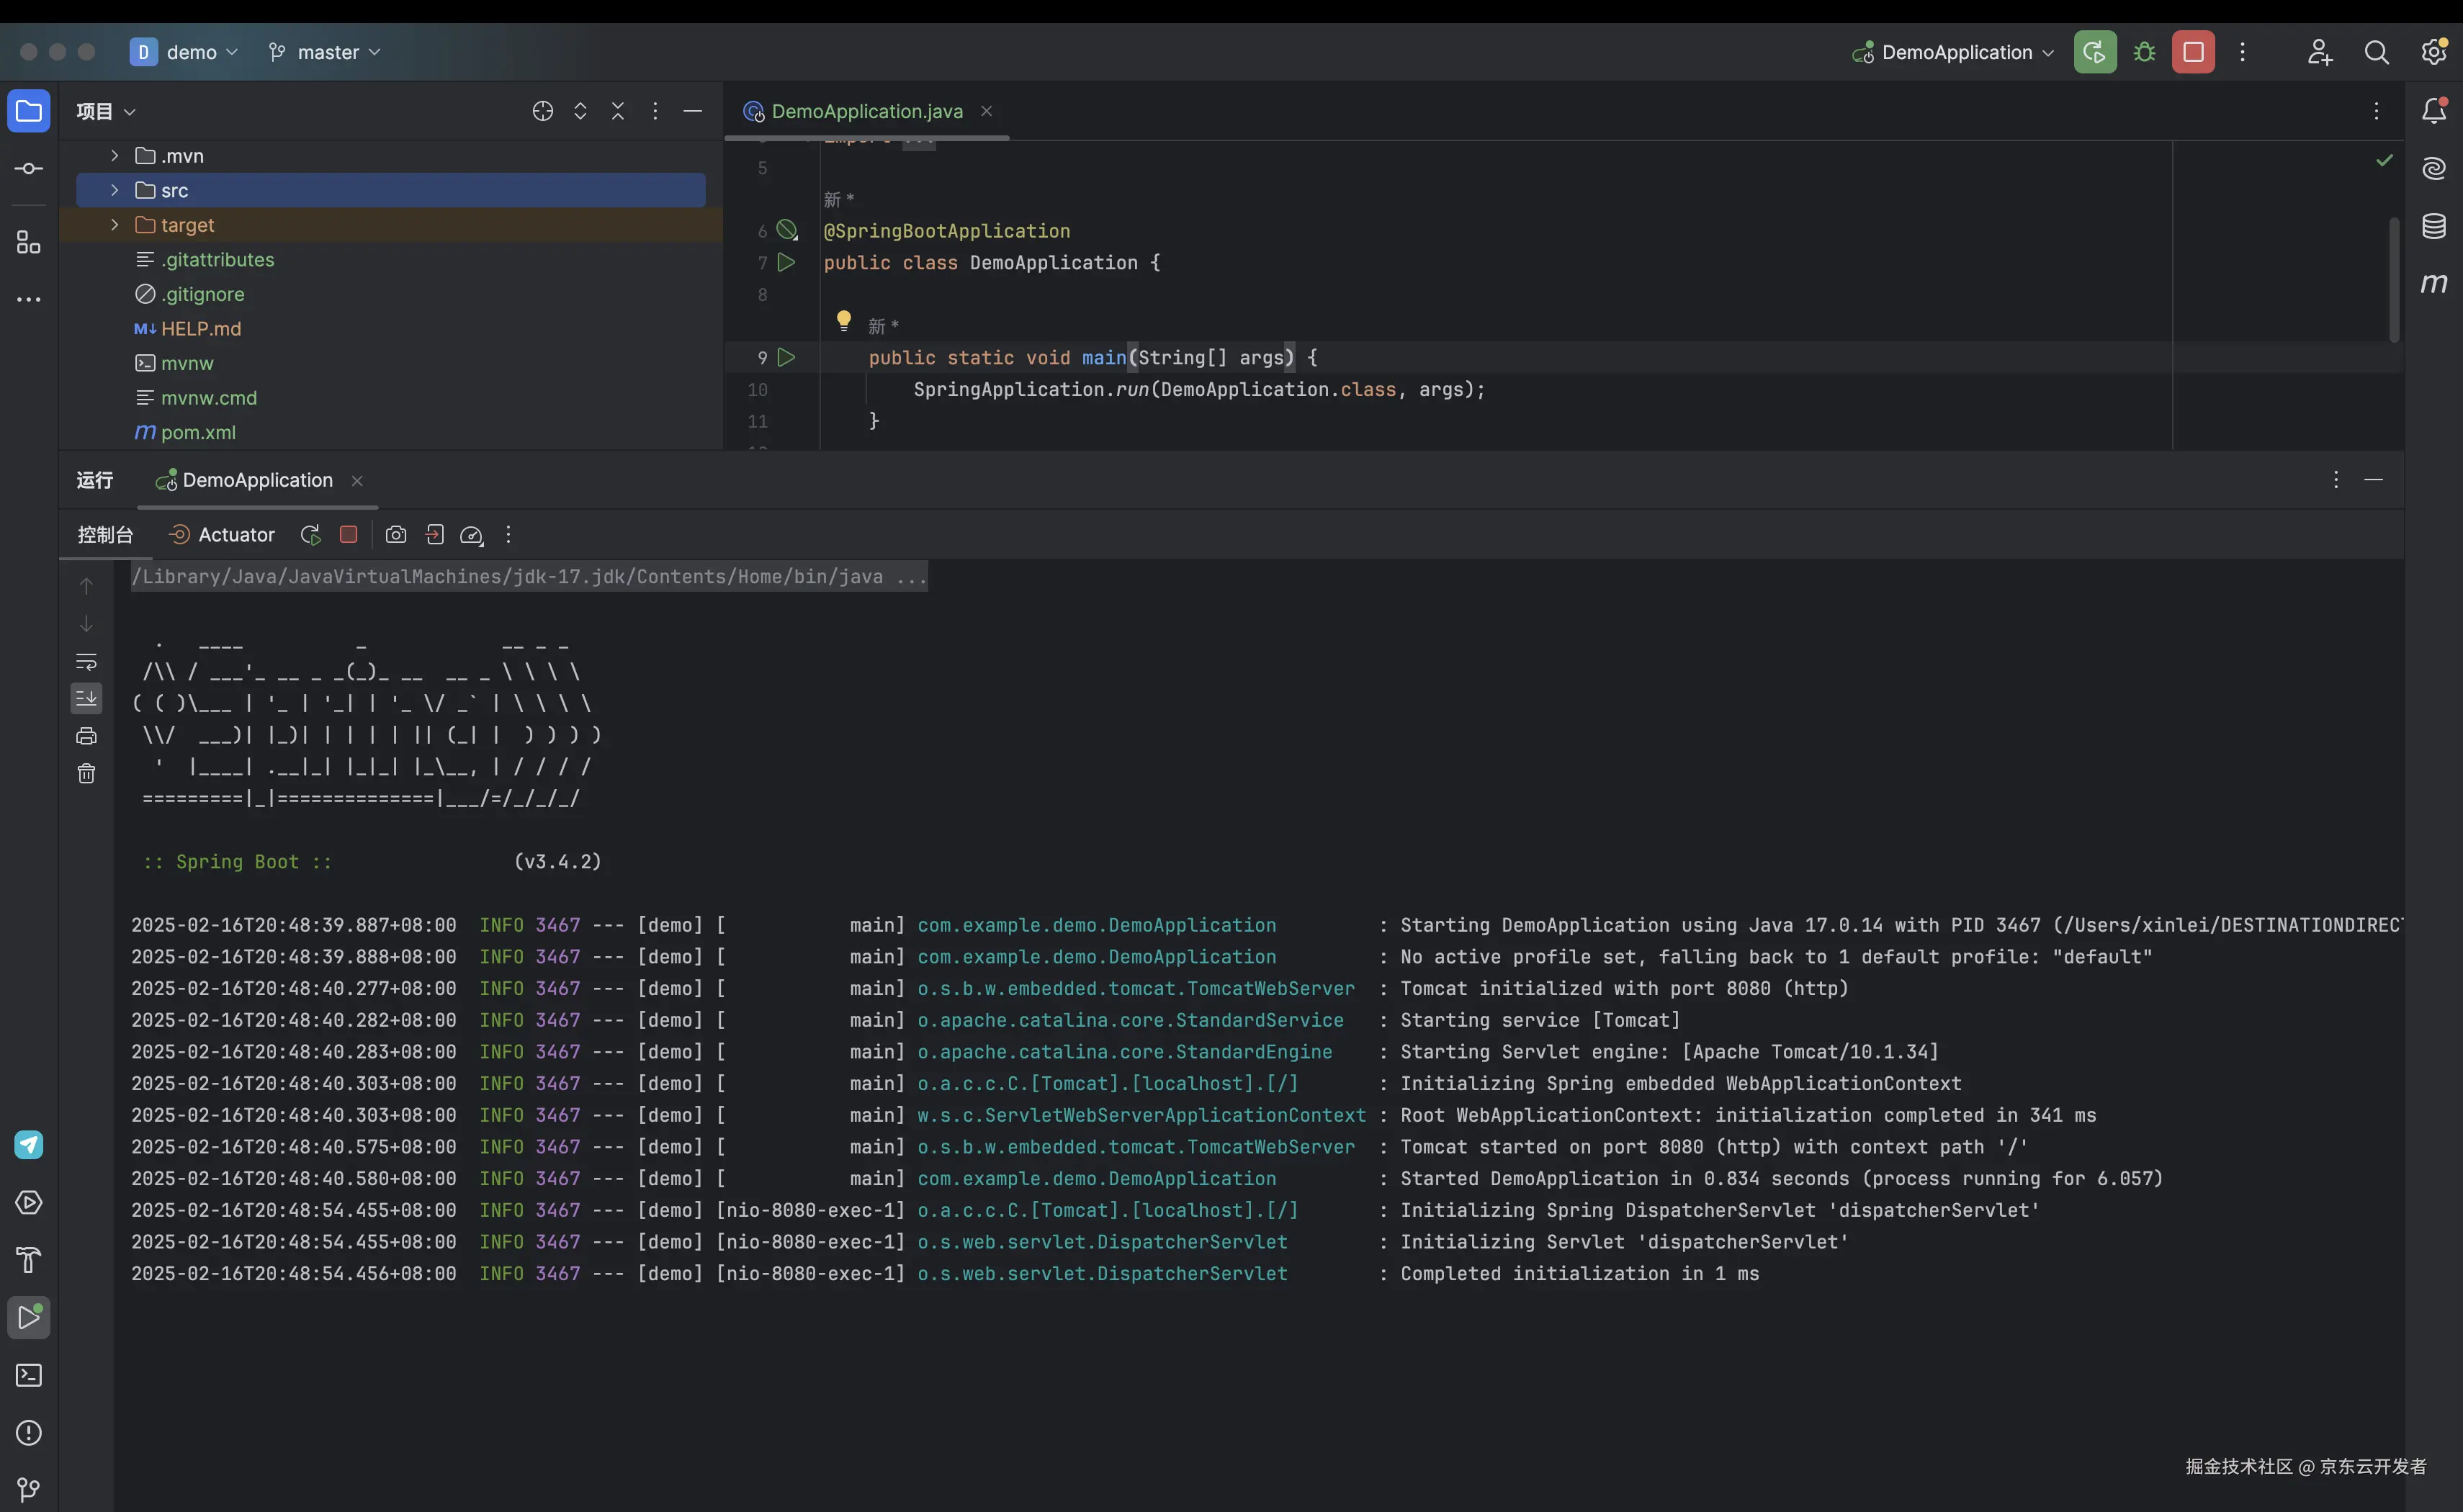Viewport: 2463px width, 1512px height.
Task: Toggle scroll to end of console
Action: click(87, 698)
